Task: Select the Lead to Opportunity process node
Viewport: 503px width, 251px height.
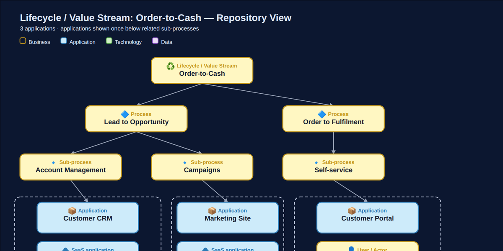Action: click(x=136, y=119)
